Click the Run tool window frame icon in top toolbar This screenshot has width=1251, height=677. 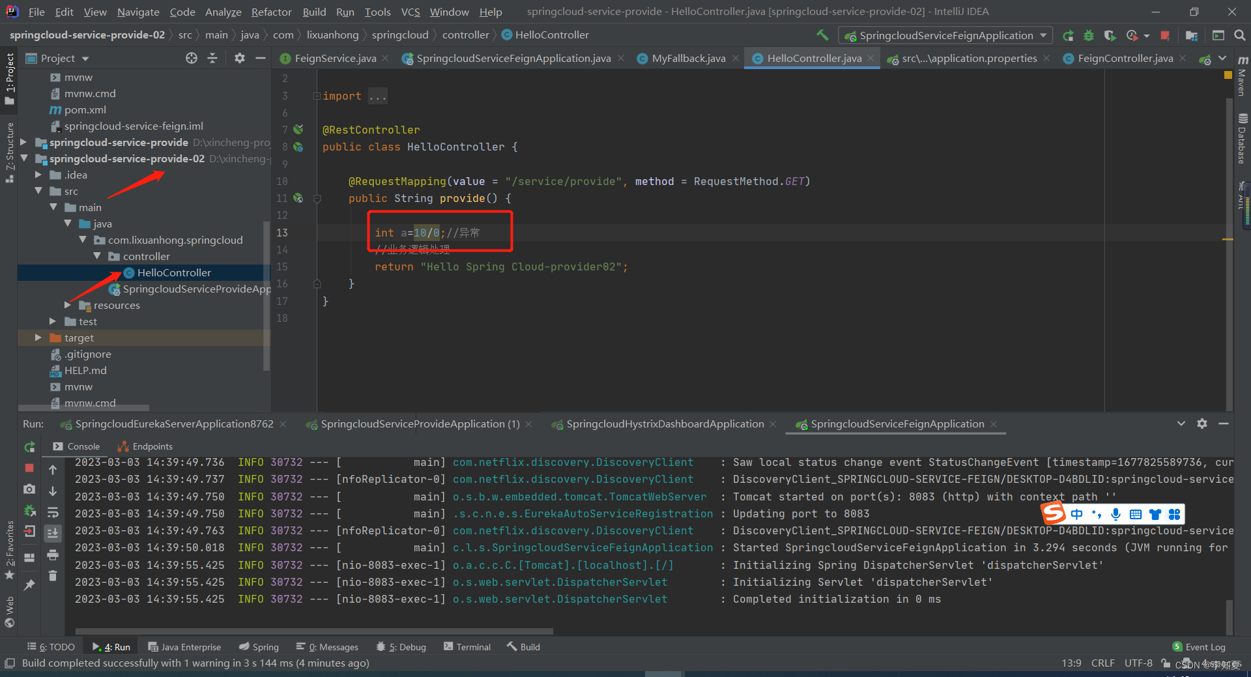point(1218,36)
